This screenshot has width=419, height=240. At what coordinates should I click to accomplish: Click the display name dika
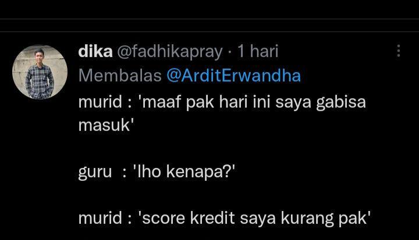point(95,51)
